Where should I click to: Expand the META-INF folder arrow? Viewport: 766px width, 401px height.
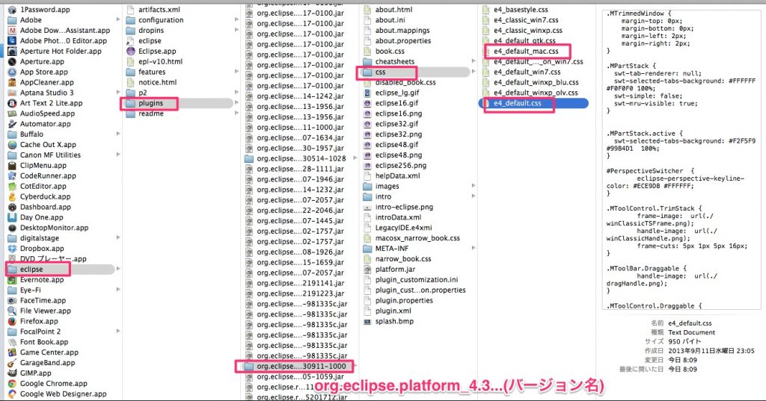[x=473, y=249]
